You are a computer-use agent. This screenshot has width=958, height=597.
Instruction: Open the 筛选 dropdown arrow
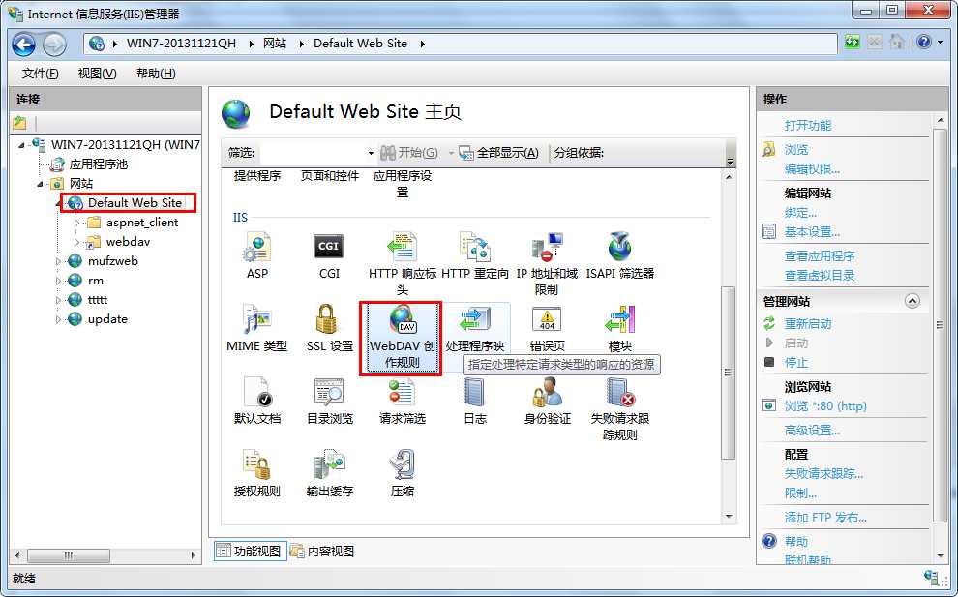[x=371, y=153]
